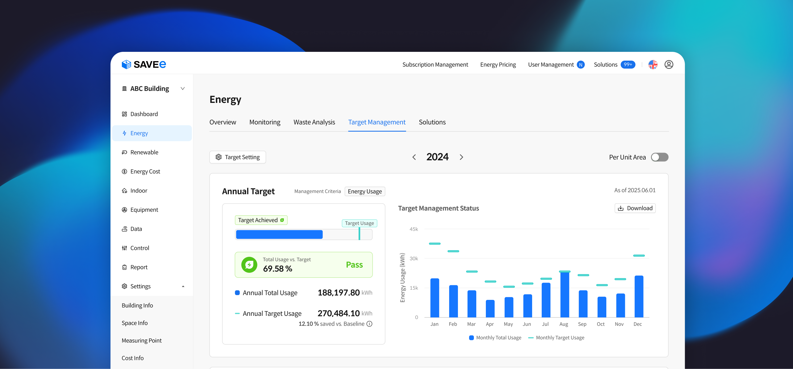
Task: Open the user profile account icon
Action: 669,64
